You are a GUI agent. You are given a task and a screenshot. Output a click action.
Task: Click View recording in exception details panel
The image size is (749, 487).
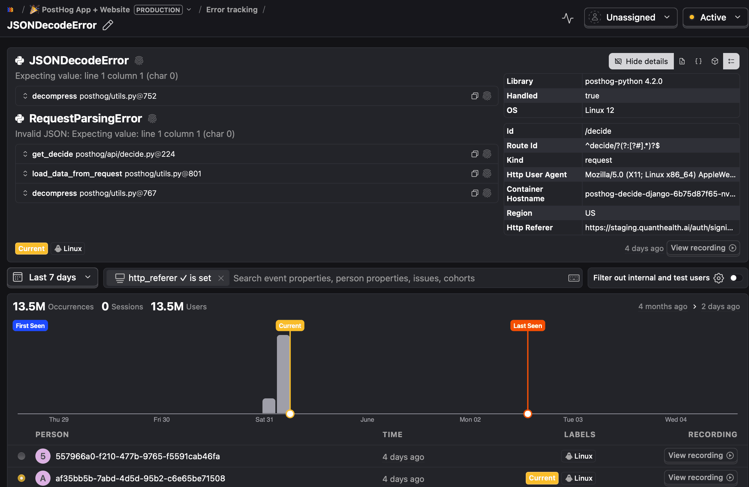[703, 248]
